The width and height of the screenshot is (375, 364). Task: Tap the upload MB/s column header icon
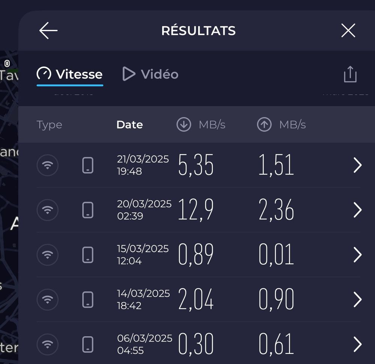pyautogui.click(x=264, y=125)
